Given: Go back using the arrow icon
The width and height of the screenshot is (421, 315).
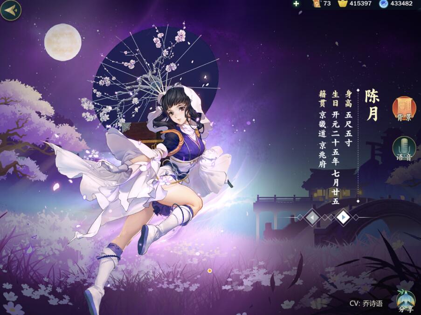Looking at the screenshot, I should 10,10.
